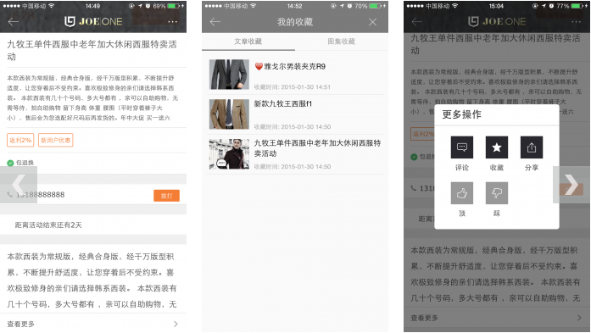Click the 更多操作 popup title
The height and width of the screenshot is (333, 591).
462,114
